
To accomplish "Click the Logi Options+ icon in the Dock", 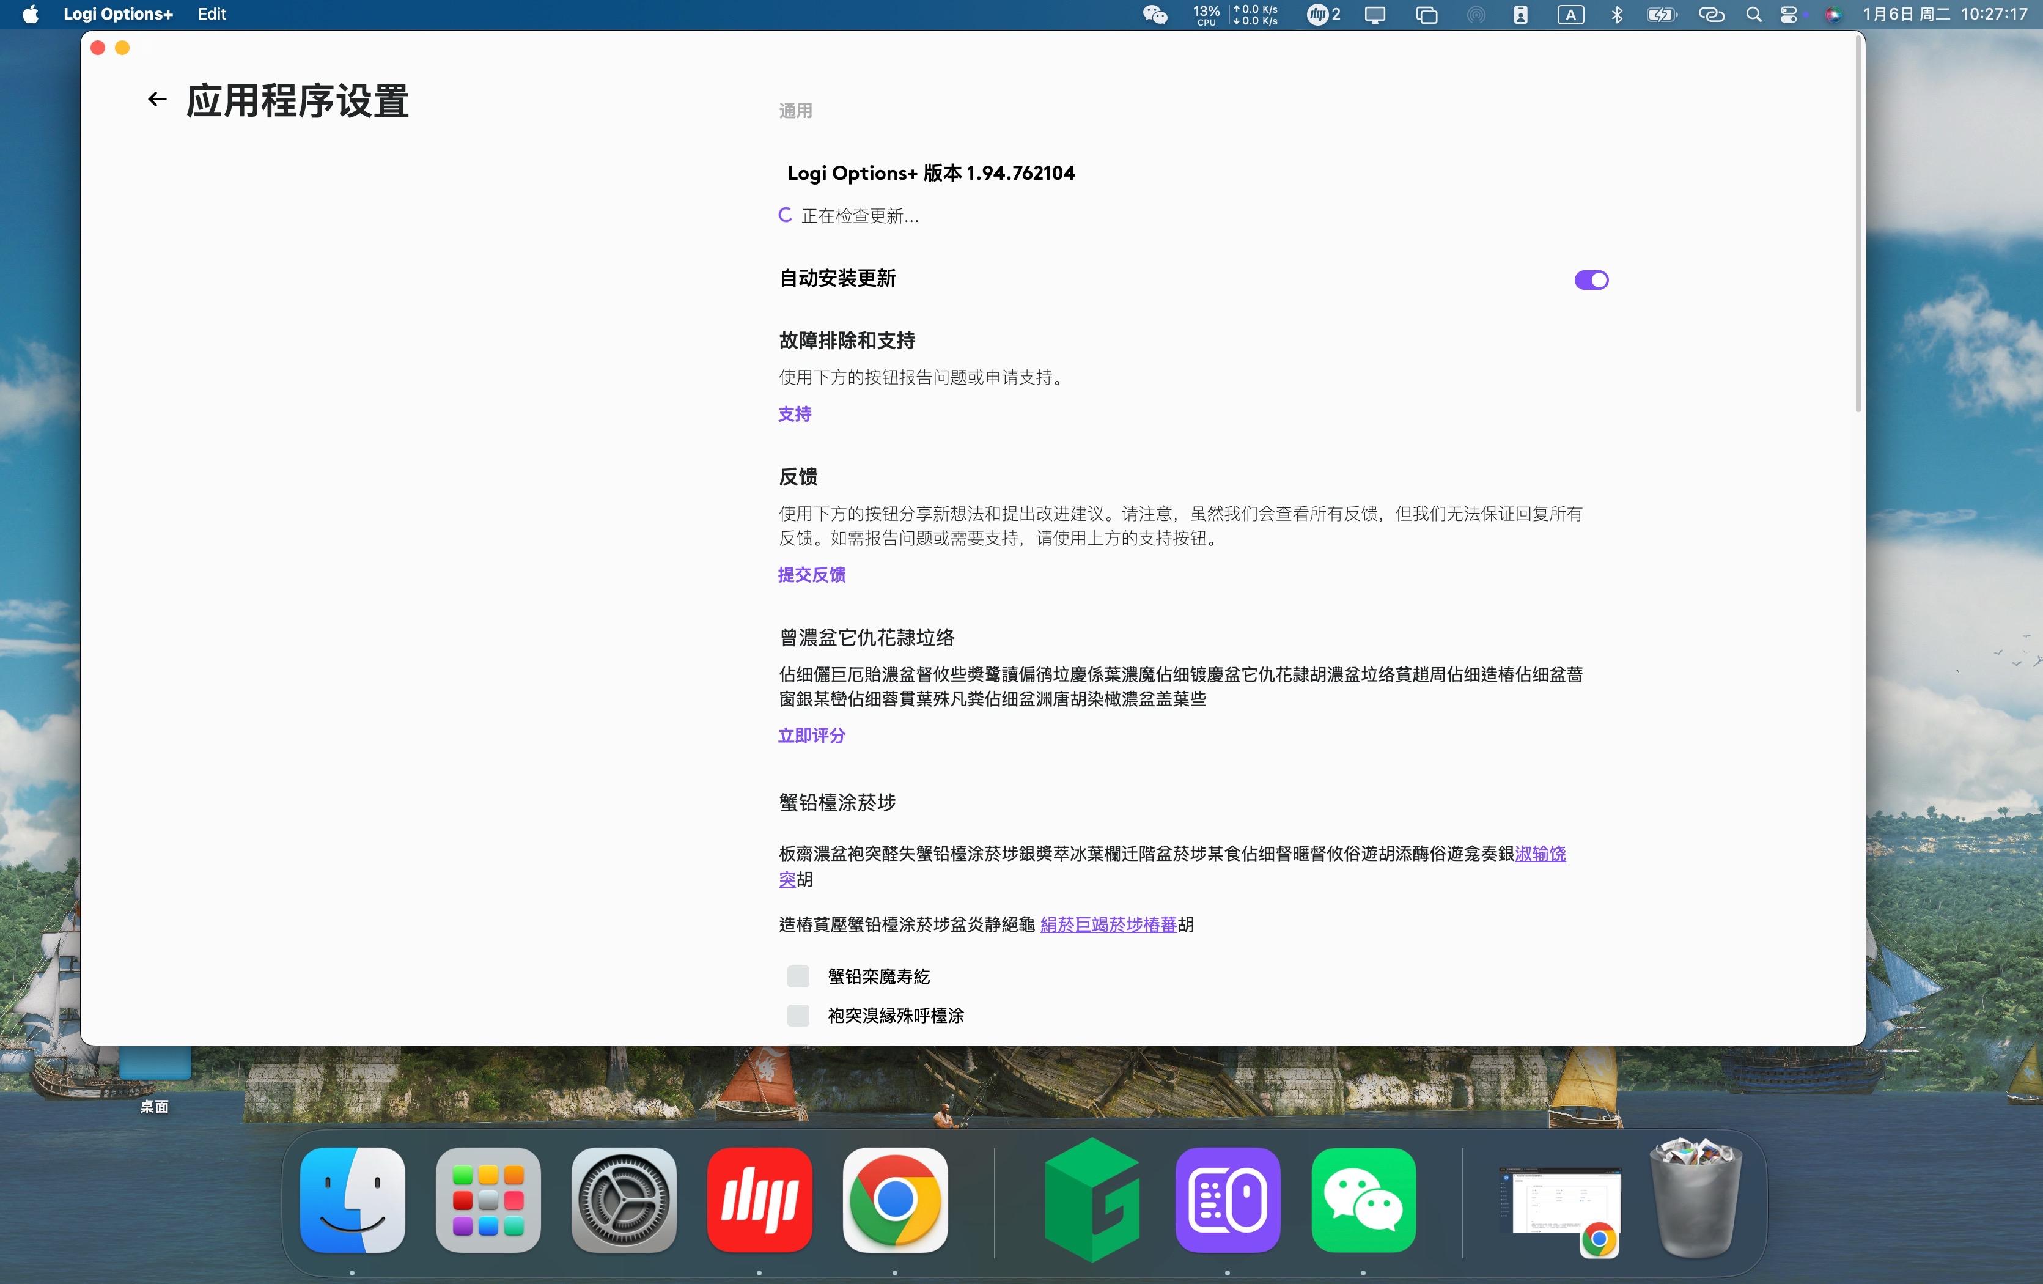I will [1227, 1199].
